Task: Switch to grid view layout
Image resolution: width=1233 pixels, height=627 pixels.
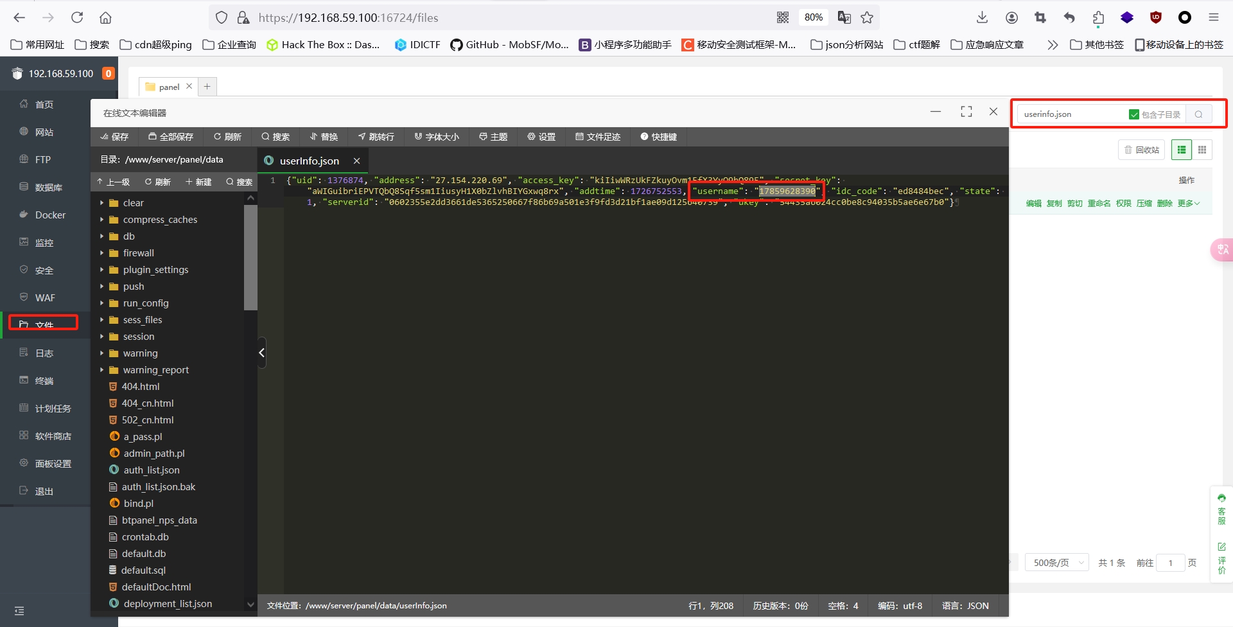Action: tap(1202, 150)
